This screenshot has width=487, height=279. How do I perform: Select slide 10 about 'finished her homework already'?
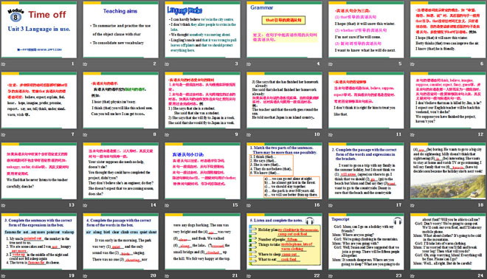click(x=284, y=100)
